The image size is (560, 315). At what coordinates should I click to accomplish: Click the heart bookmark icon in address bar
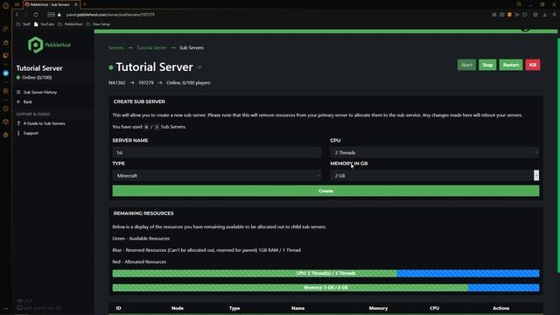(x=525, y=15)
